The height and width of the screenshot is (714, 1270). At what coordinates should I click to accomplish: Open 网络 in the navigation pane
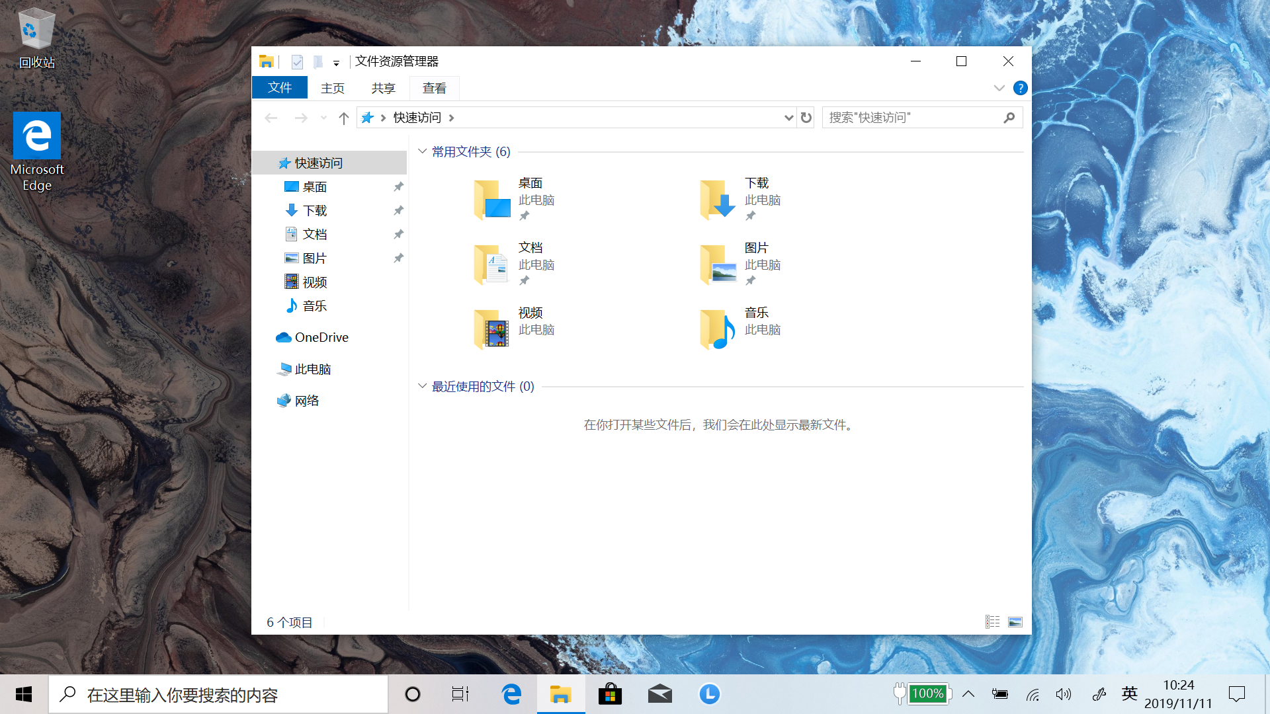308,400
